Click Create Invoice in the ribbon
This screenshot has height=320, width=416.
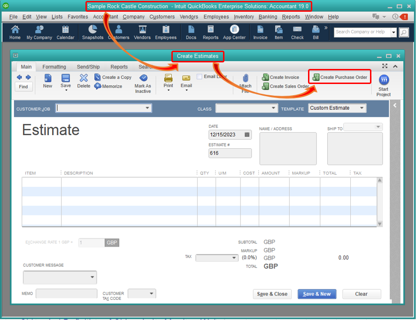pyautogui.click(x=280, y=77)
